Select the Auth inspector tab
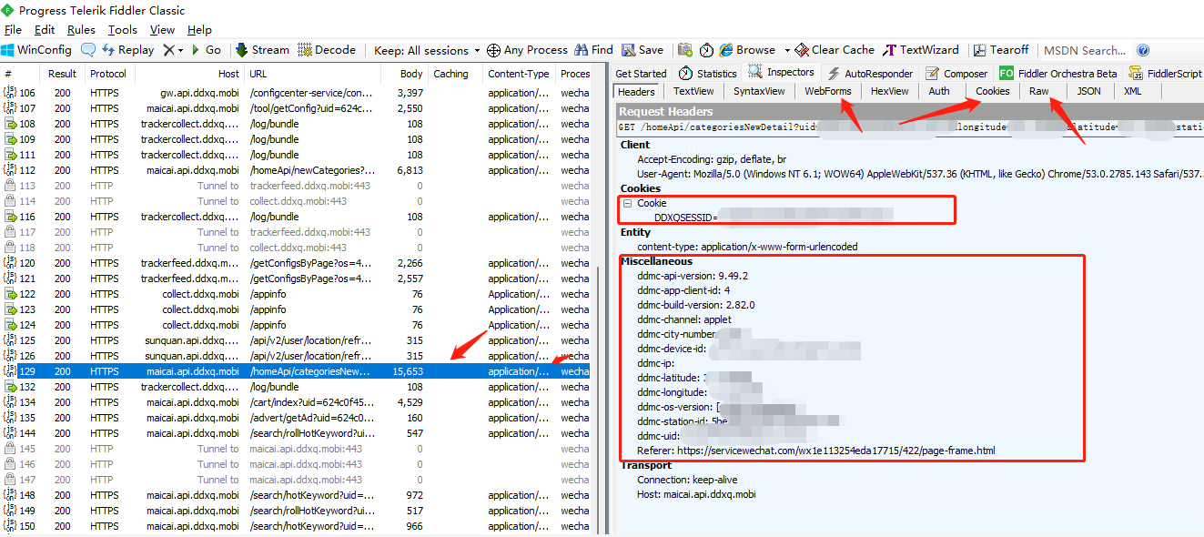 tap(939, 91)
